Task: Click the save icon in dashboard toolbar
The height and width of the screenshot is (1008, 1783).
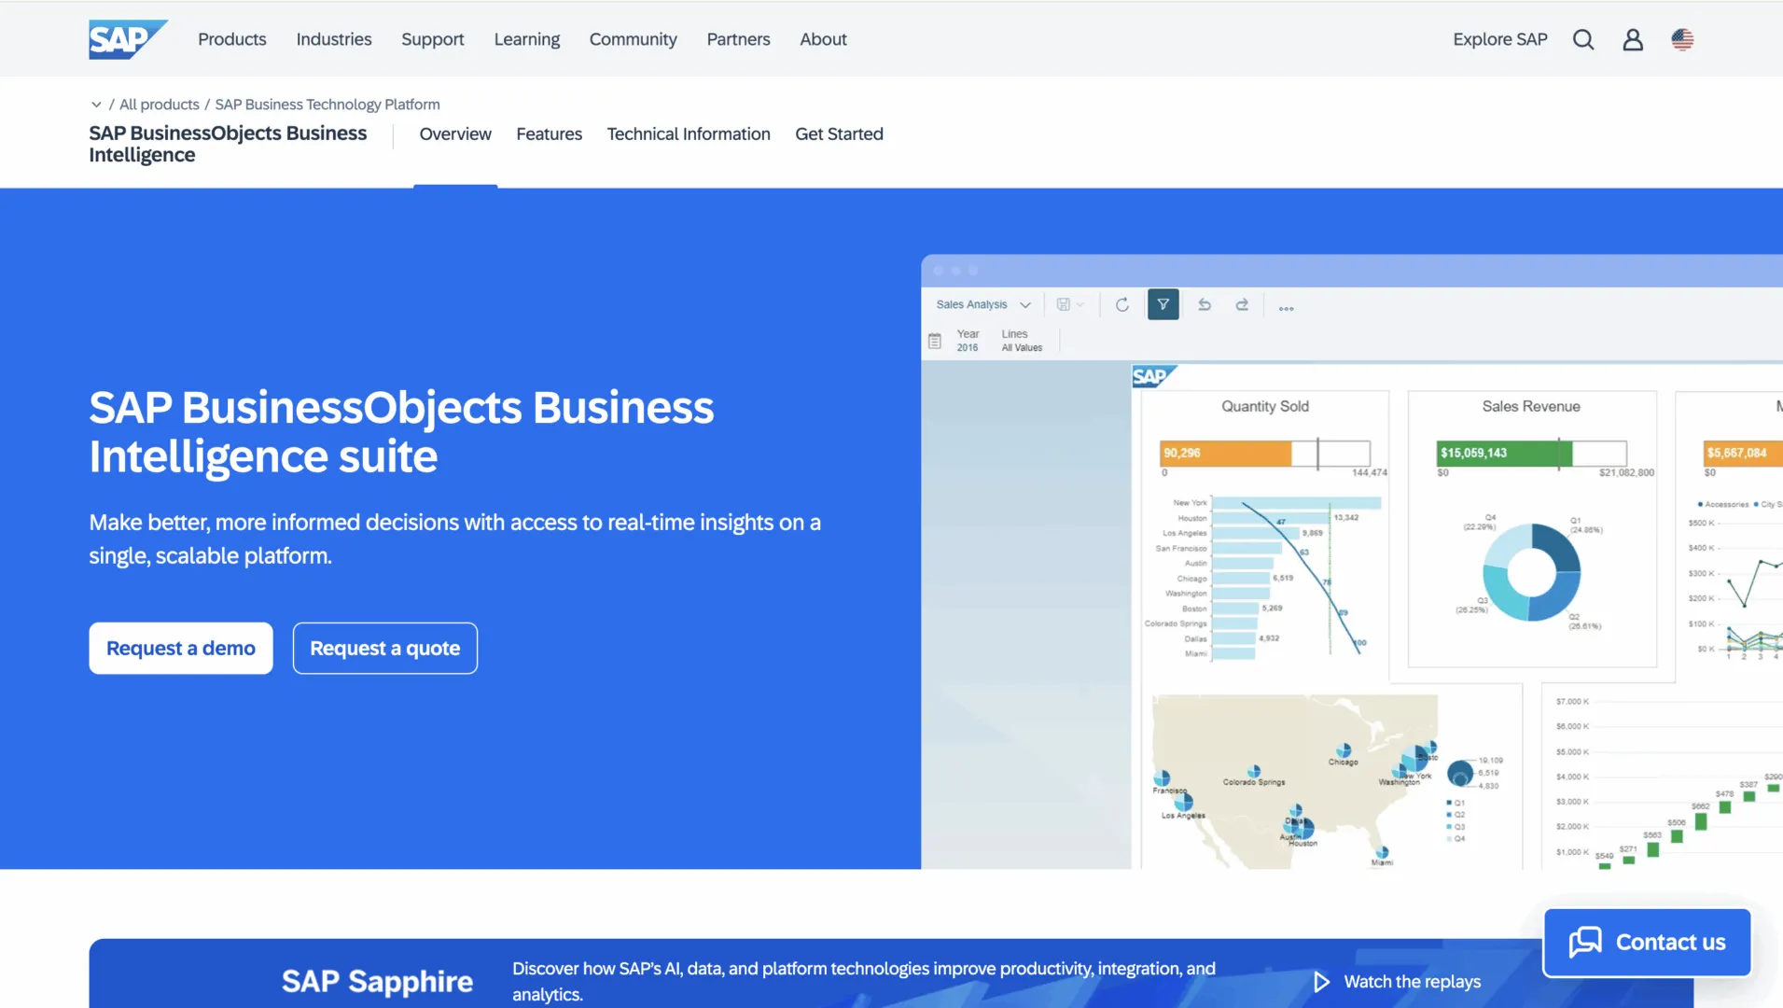Action: click(1063, 304)
